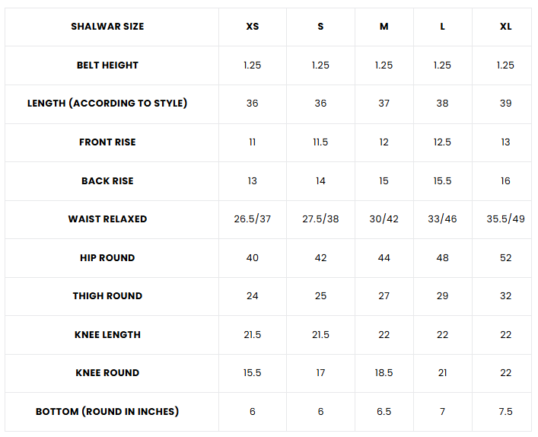Select the LENGTH (ACCORDING TO STYLE) label
Image resolution: width=538 pixels, height=437 pixels.
pos(107,104)
